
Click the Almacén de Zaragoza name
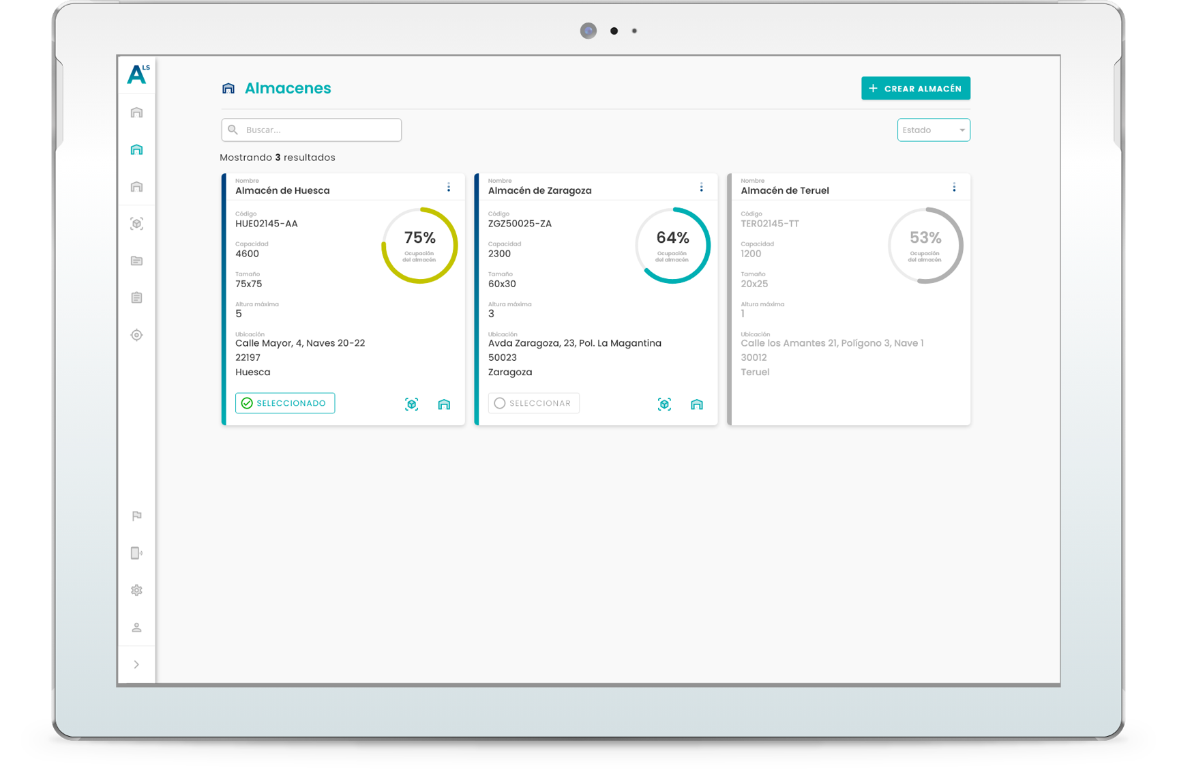[x=540, y=190]
